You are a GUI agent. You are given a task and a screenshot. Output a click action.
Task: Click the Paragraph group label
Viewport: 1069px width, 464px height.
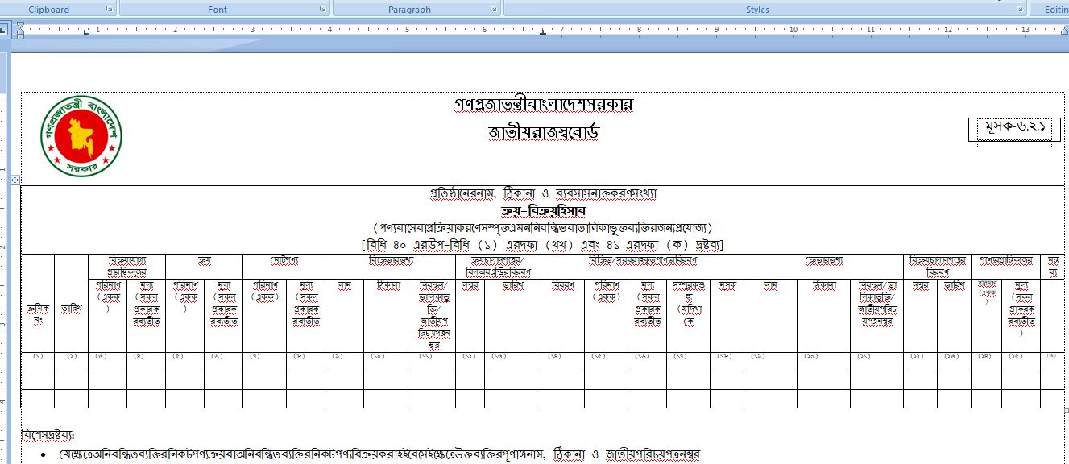[410, 10]
